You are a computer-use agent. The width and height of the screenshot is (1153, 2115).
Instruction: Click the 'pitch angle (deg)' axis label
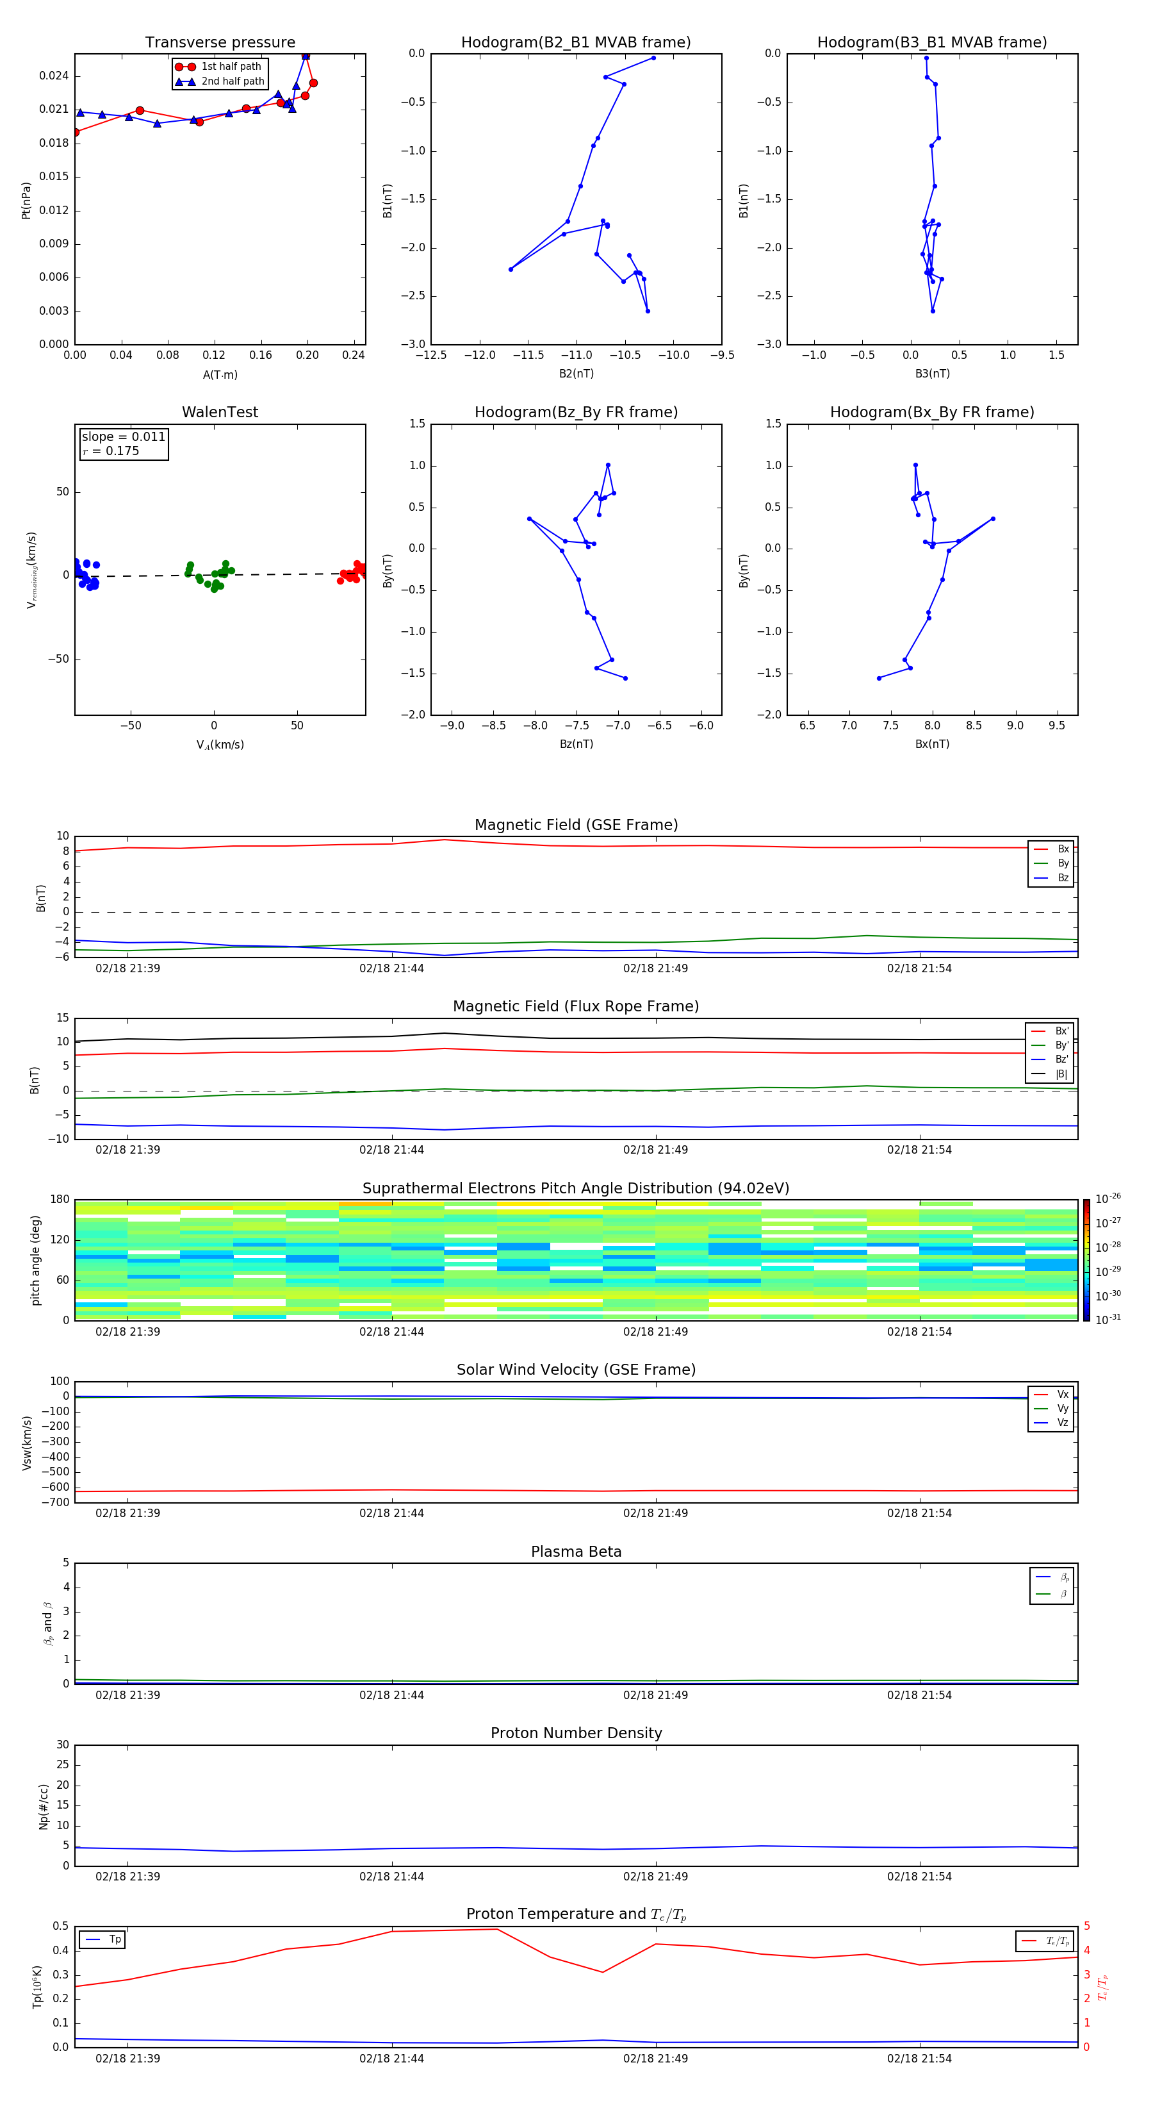(35, 1259)
